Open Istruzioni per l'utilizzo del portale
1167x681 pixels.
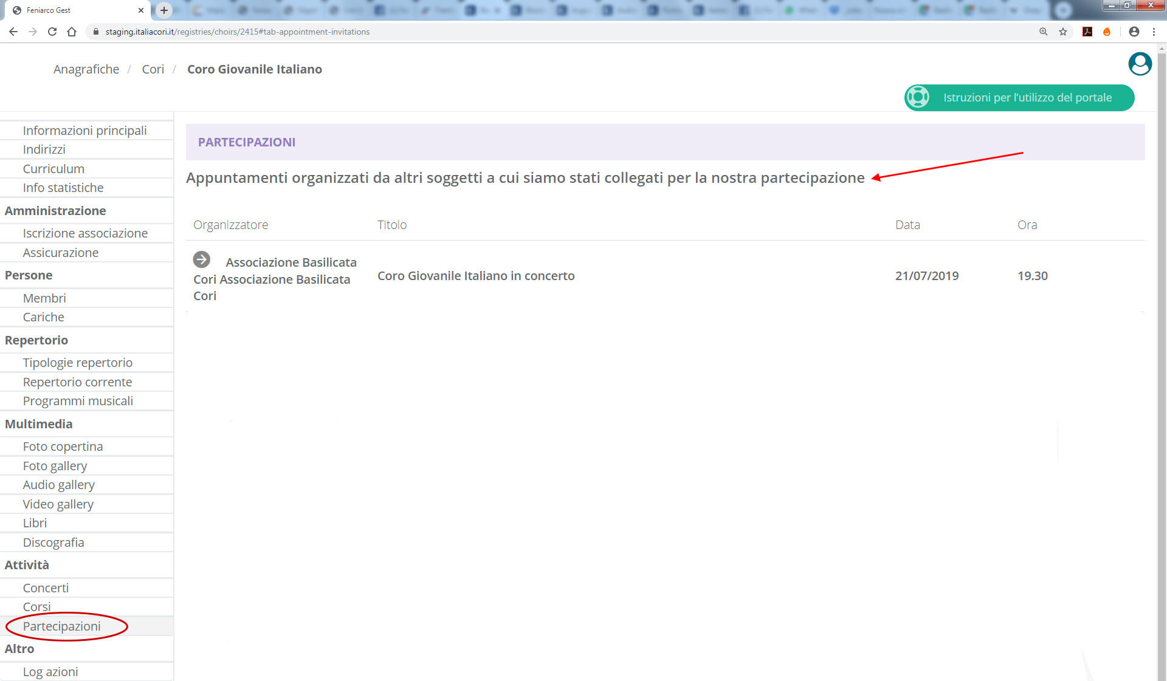(x=1019, y=97)
